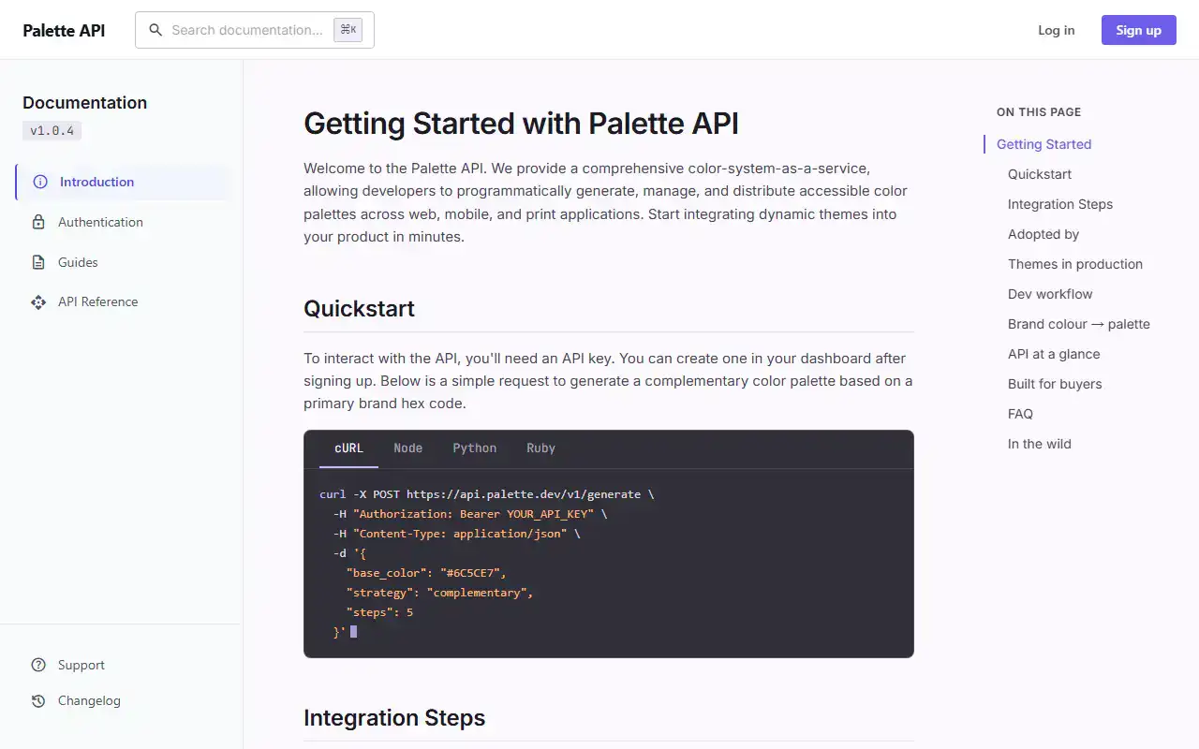This screenshot has height=749, width=1199.
Task: Click the Guides document icon
Action: coord(38,262)
